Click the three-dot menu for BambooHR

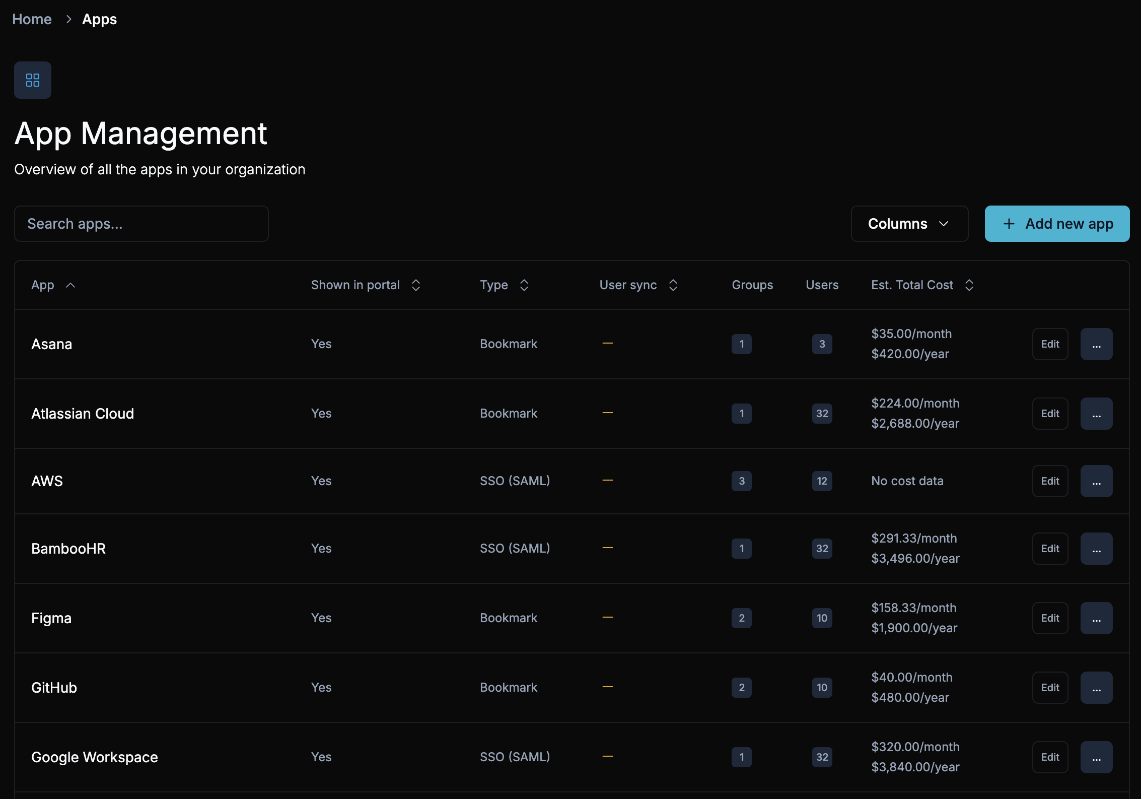pos(1096,548)
